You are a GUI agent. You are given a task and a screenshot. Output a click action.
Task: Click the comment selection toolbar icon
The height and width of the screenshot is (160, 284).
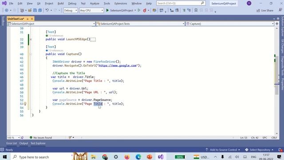[184, 10]
